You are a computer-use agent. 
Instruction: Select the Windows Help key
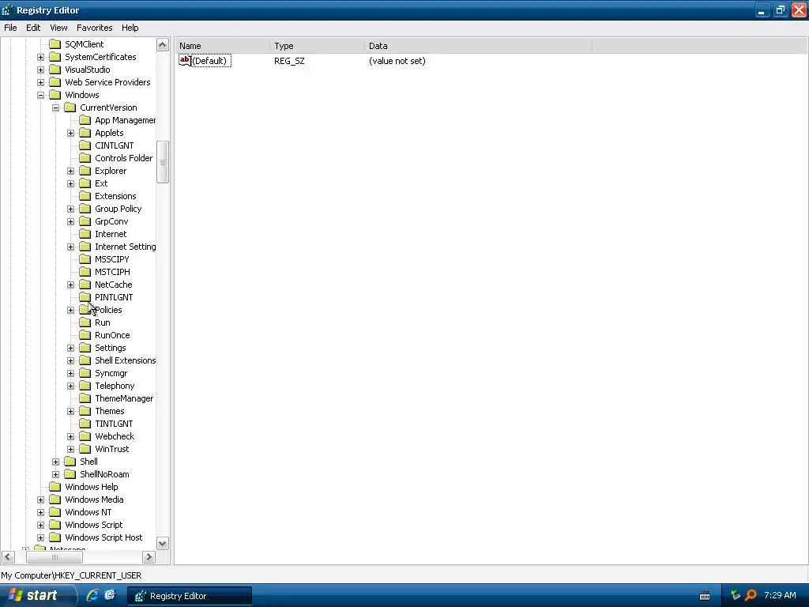pos(92,487)
